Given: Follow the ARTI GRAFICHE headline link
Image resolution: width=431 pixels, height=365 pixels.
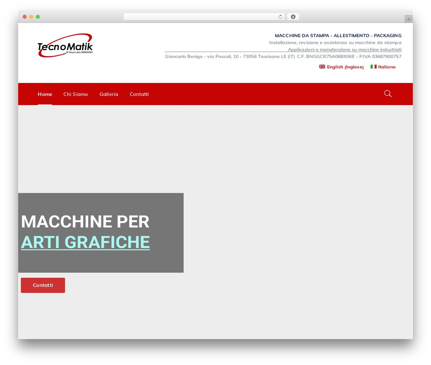Looking at the screenshot, I should tap(85, 242).
